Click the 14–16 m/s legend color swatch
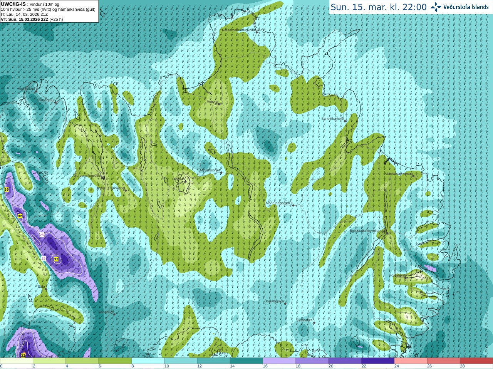This screenshot has height=369, width=493. [246, 361]
